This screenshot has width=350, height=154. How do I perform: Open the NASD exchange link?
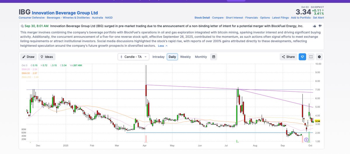point(109,18)
